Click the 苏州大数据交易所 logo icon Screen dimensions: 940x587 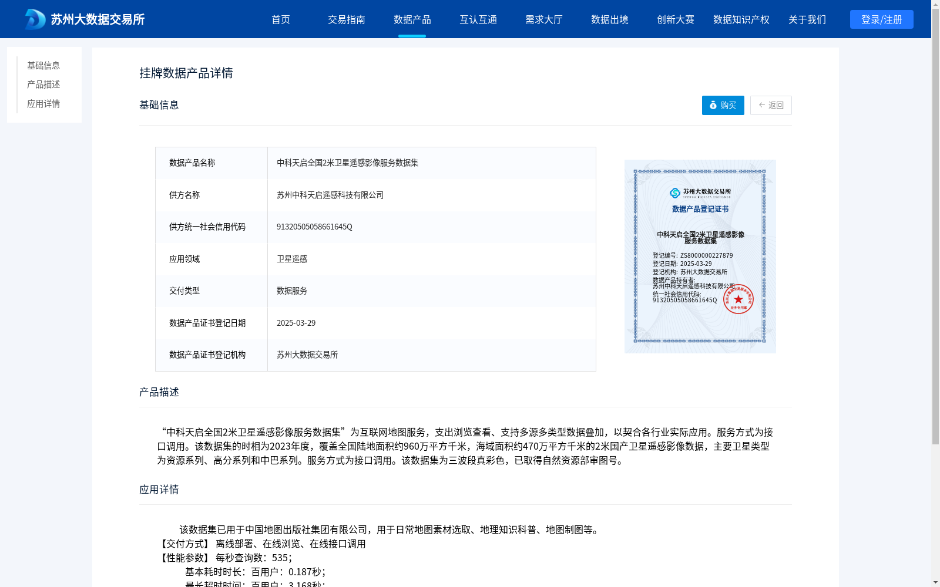(33, 19)
